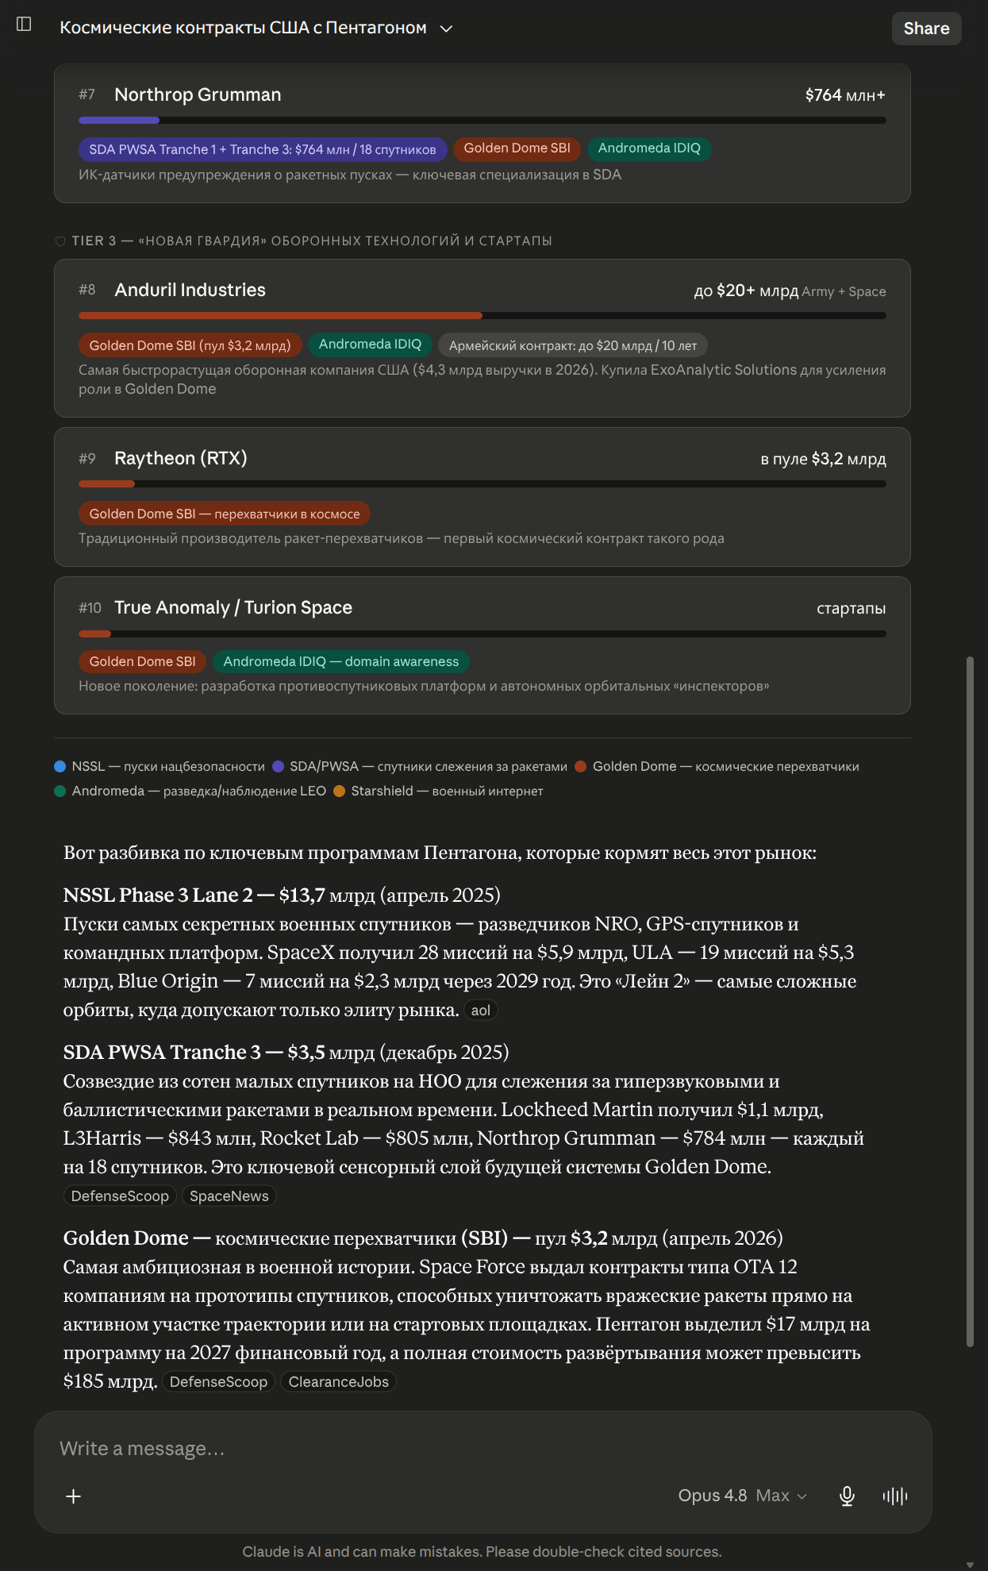
Task: Click the vertical scrollbar thumb
Action: (970, 1002)
